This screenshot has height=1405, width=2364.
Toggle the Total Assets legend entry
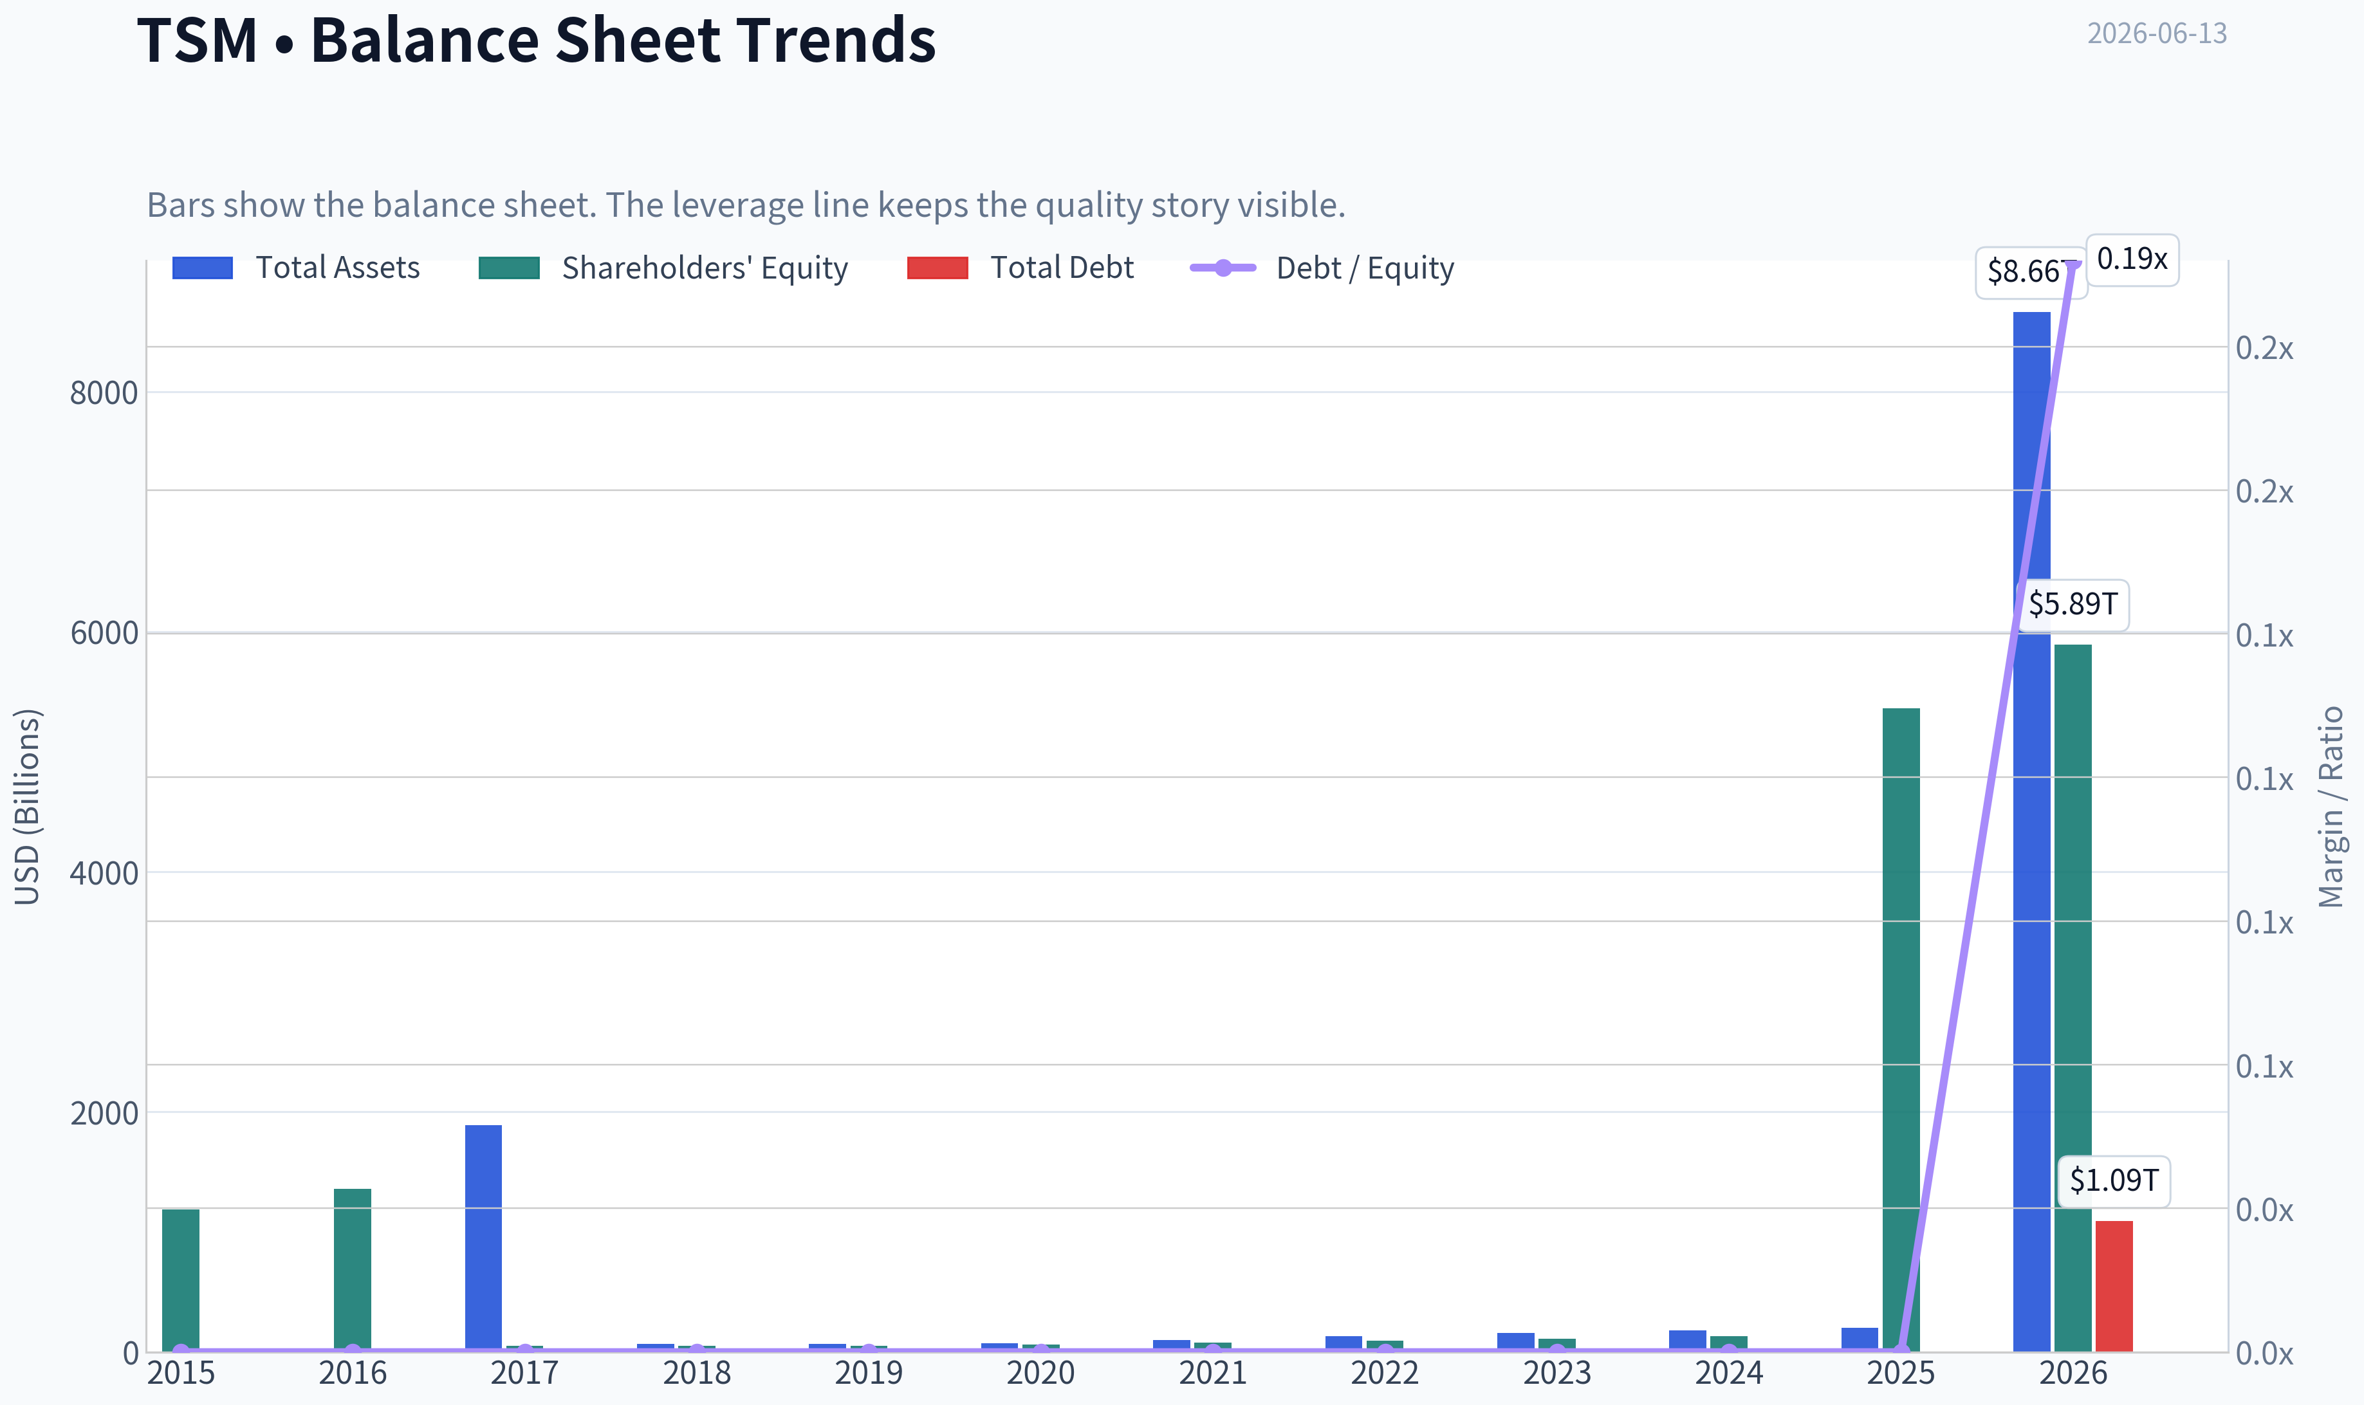[297, 268]
